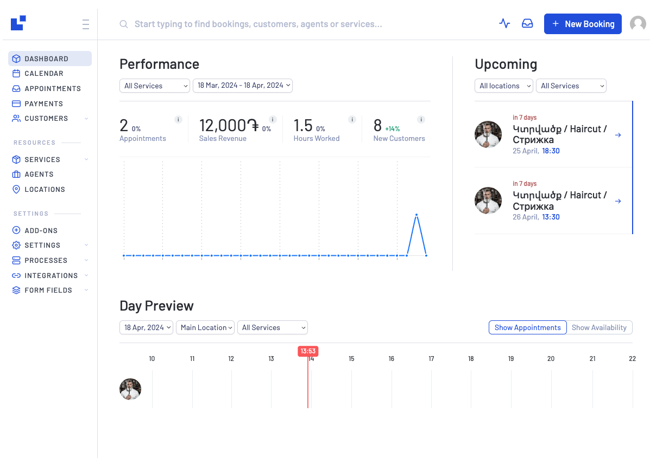Viewport: 650px width, 458px height.
Task: Focus the bookings search field
Action: coord(258,24)
